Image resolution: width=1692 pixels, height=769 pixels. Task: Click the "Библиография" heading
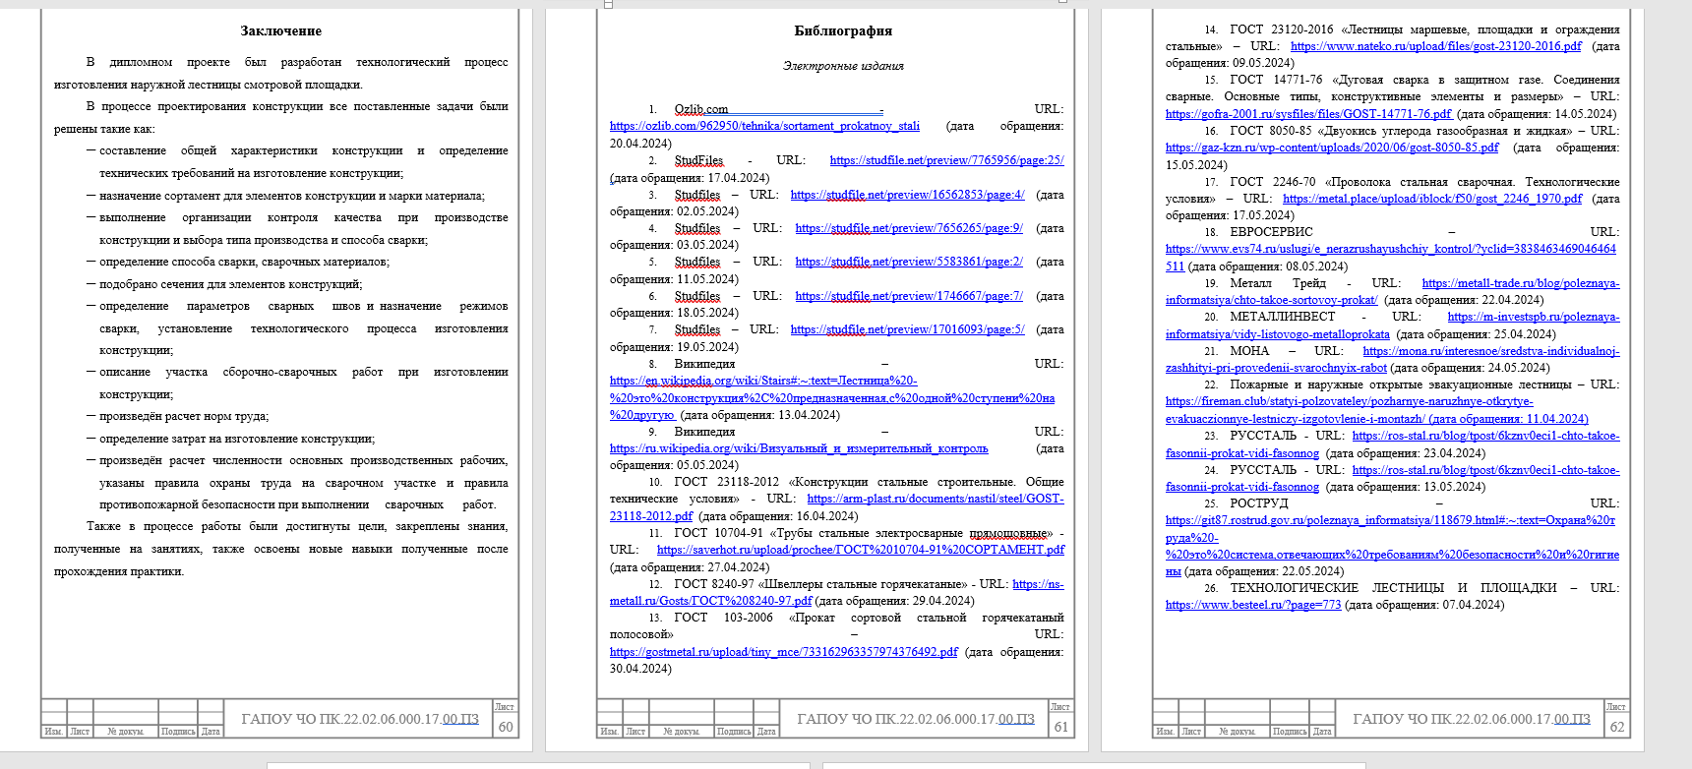pos(843,30)
